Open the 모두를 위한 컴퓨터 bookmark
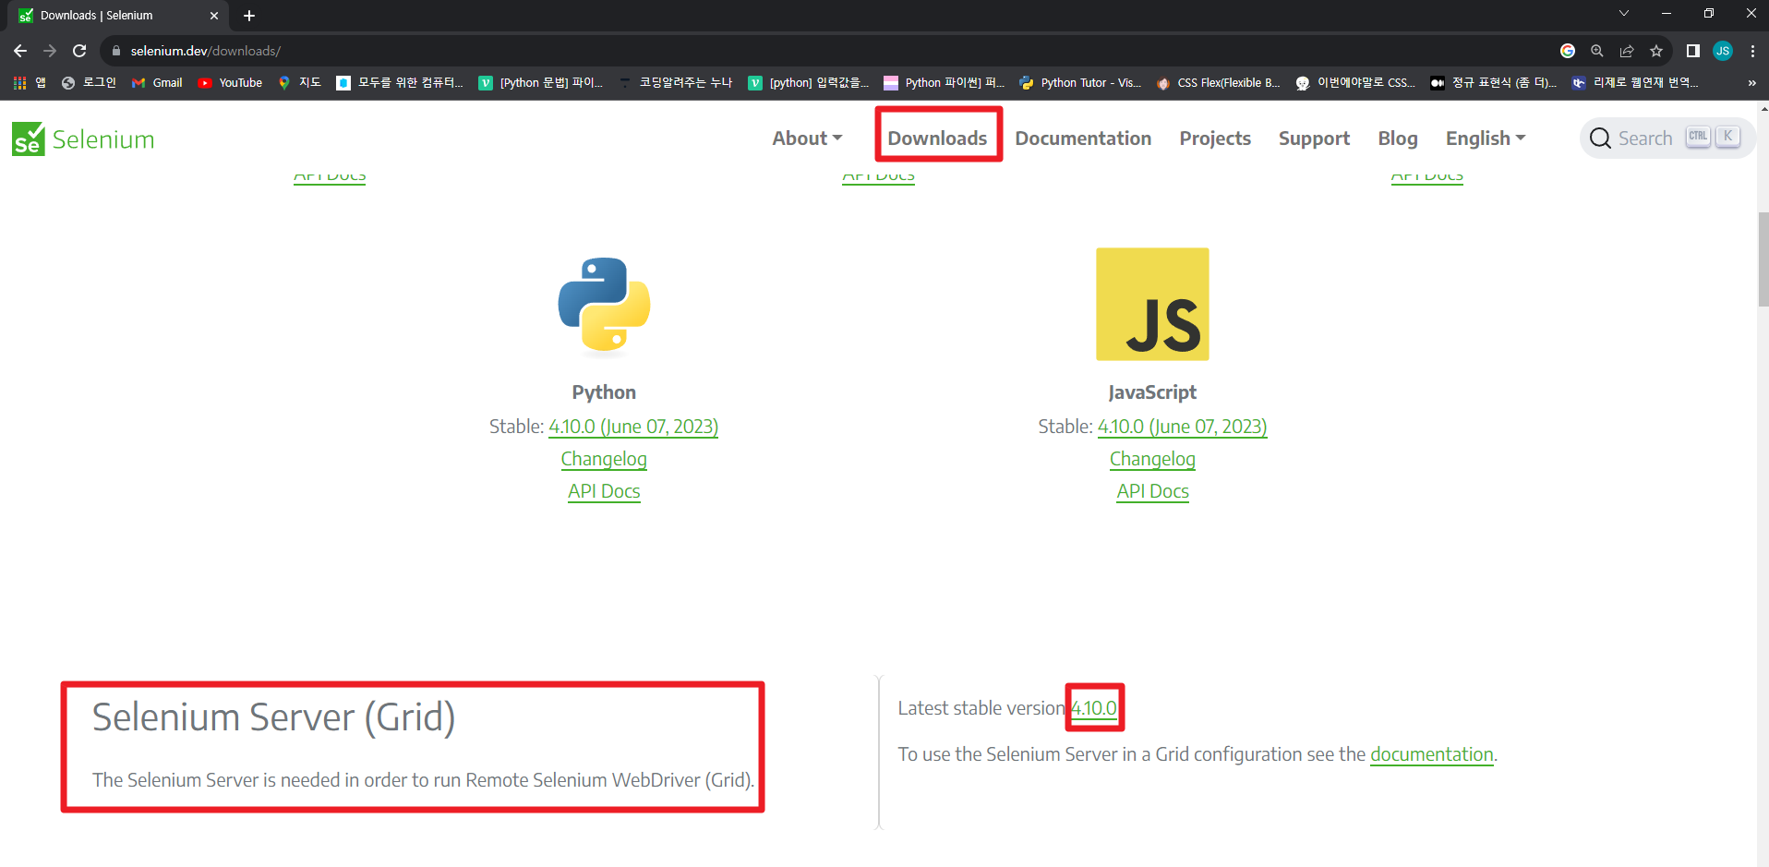Viewport: 1769px width, 867px height. point(400,83)
